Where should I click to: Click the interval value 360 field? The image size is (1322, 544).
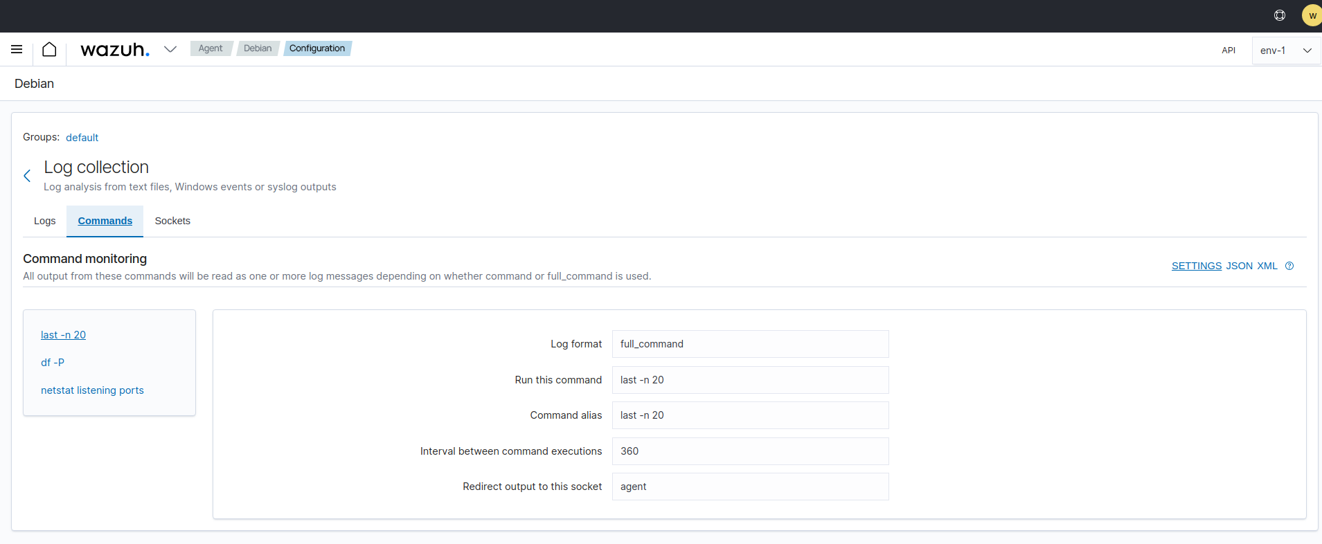click(750, 451)
